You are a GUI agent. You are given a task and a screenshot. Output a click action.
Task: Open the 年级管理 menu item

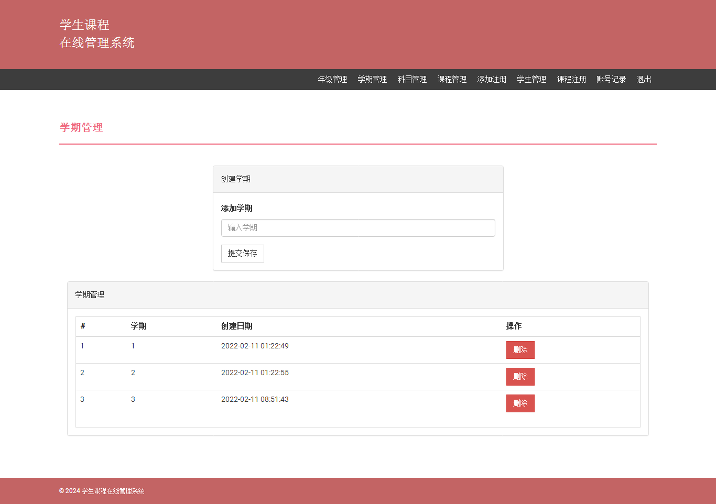click(x=332, y=80)
